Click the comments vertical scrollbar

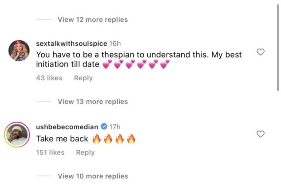pos(277,45)
